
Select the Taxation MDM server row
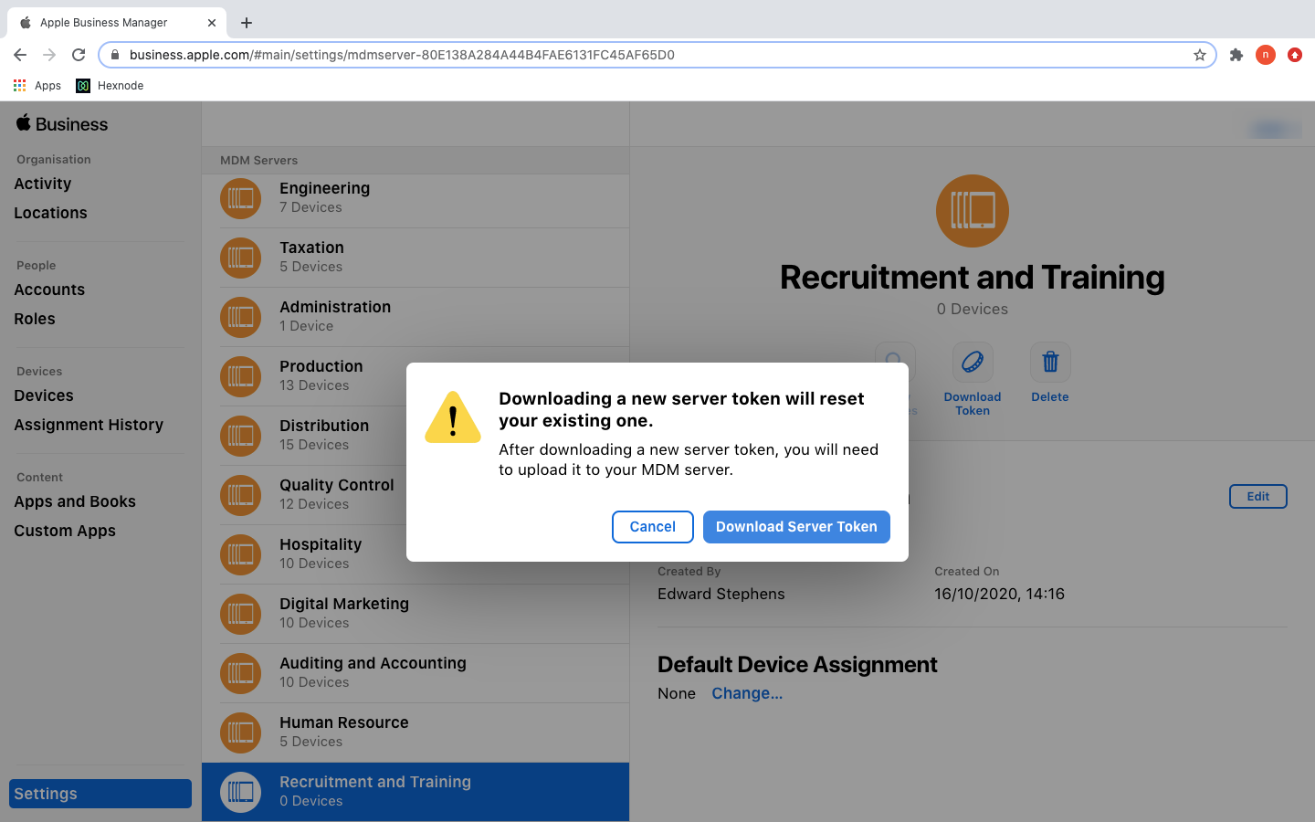coord(416,258)
